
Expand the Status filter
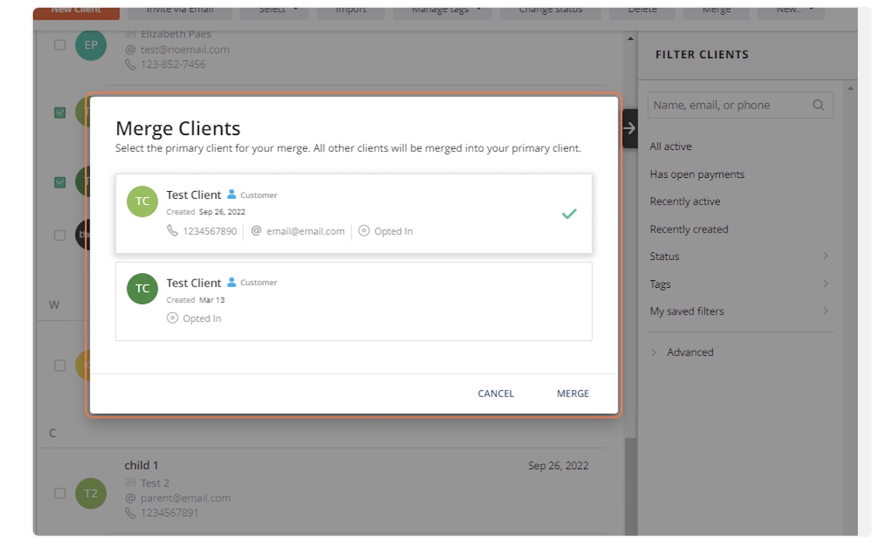coord(739,256)
